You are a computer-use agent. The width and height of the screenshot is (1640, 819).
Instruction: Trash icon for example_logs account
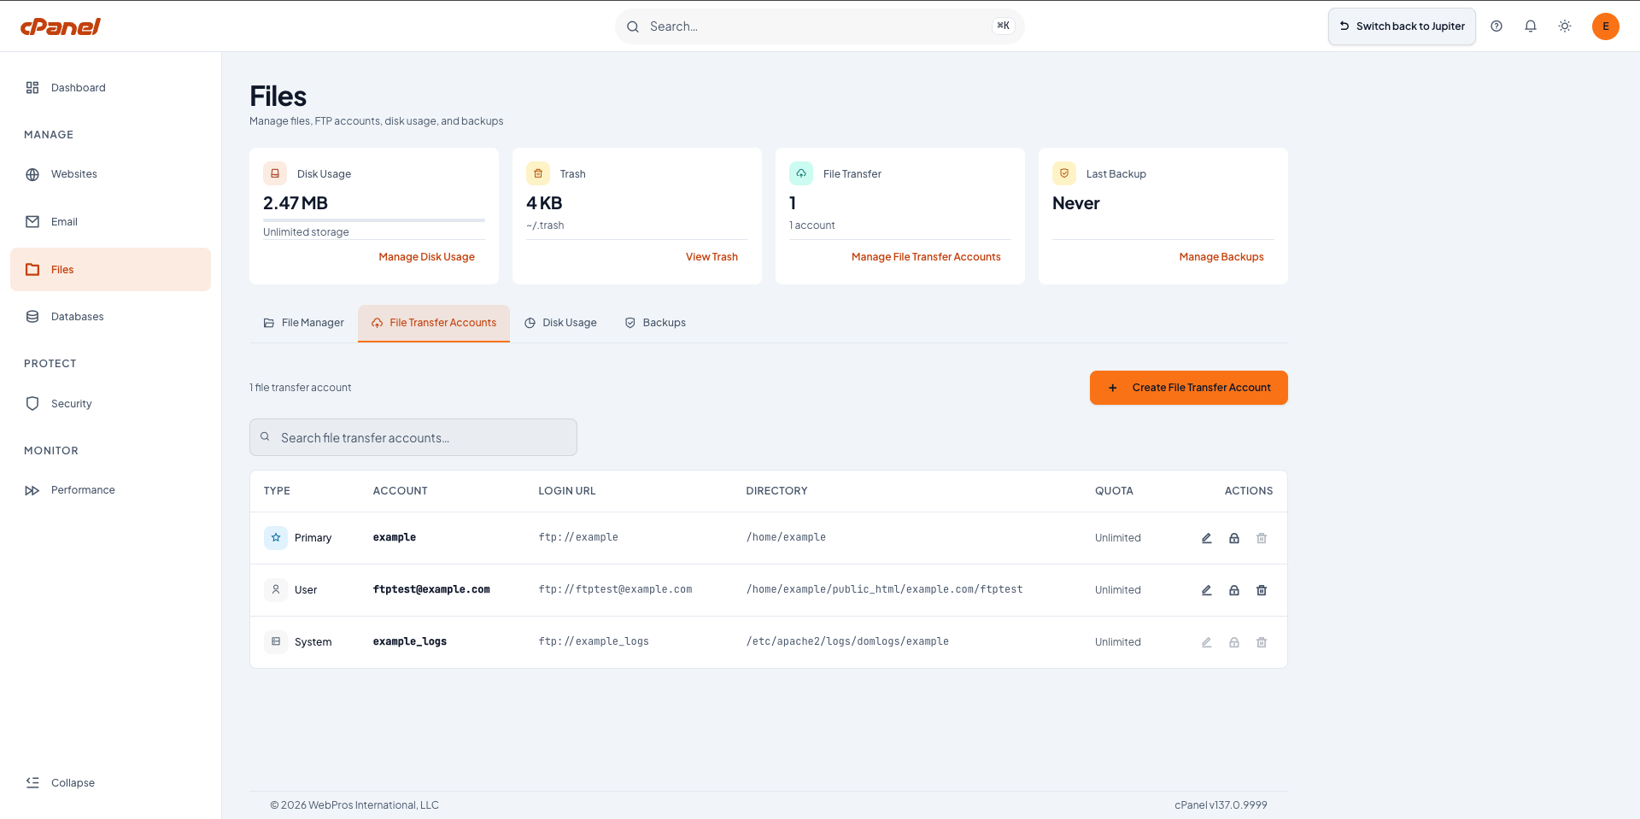[1262, 642]
